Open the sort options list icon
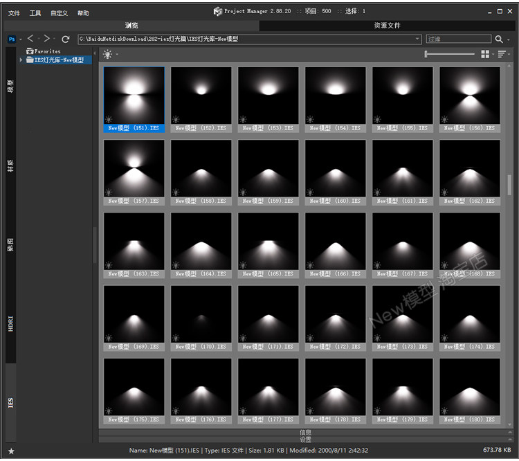This screenshot has width=519, height=461. click(502, 54)
